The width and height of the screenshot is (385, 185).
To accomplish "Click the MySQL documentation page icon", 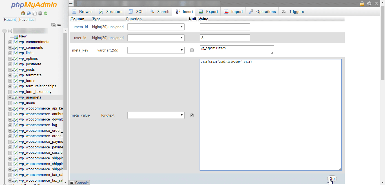I will [x=34, y=13].
